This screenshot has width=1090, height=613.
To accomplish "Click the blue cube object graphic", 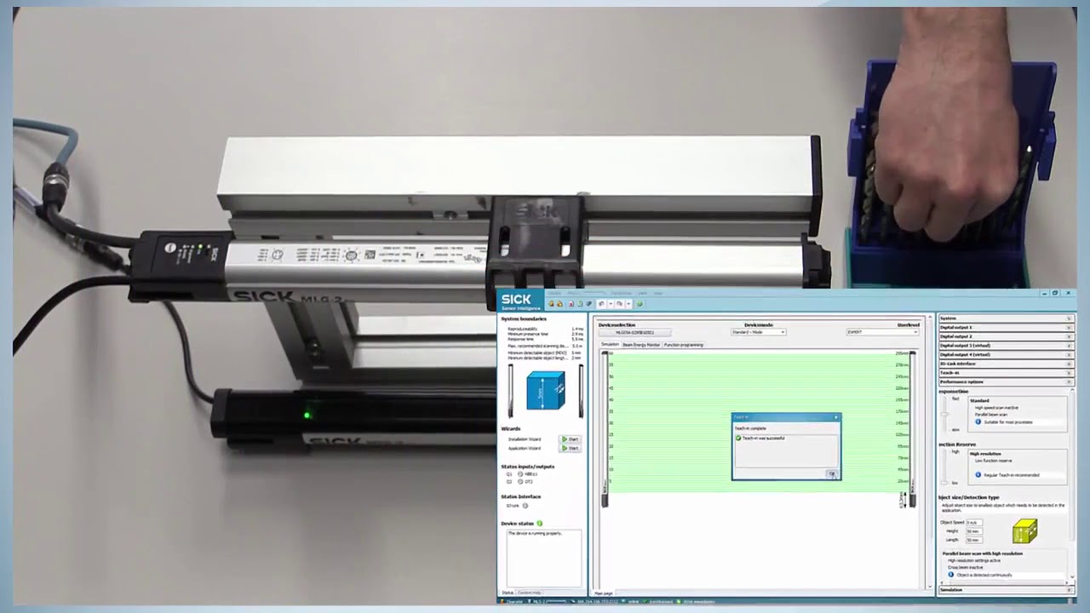I will click(545, 391).
